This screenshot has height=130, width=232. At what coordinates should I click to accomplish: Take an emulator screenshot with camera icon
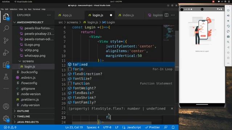click(x=228, y=36)
